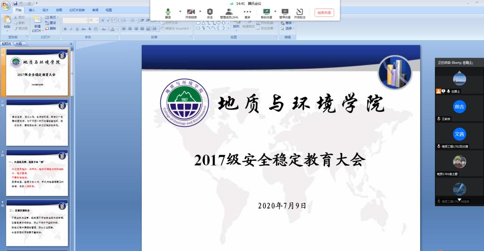Enable annotation (开启批注) tool
This screenshot has height=251, width=484.
[x=300, y=12]
